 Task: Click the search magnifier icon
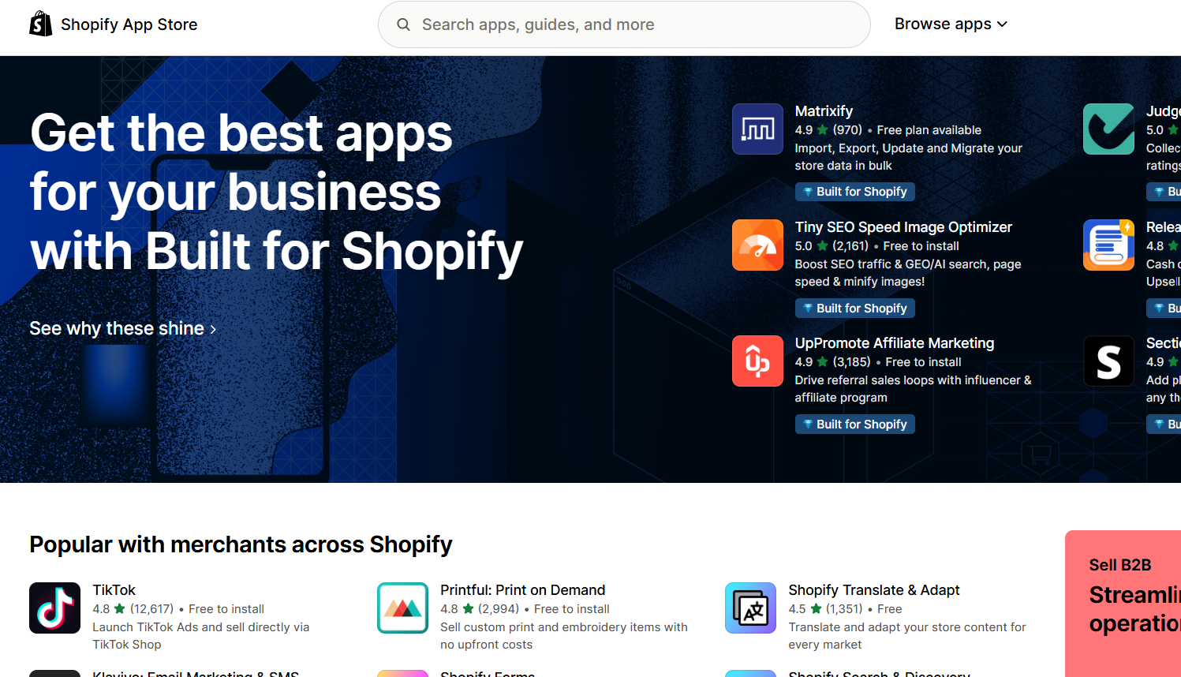pos(403,24)
